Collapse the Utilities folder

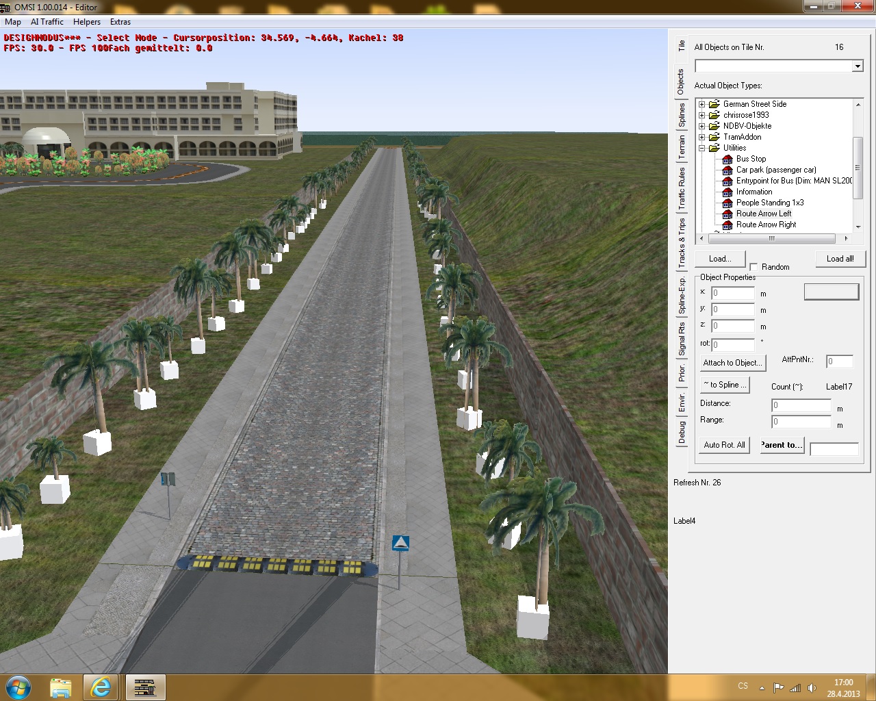pos(701,148)
